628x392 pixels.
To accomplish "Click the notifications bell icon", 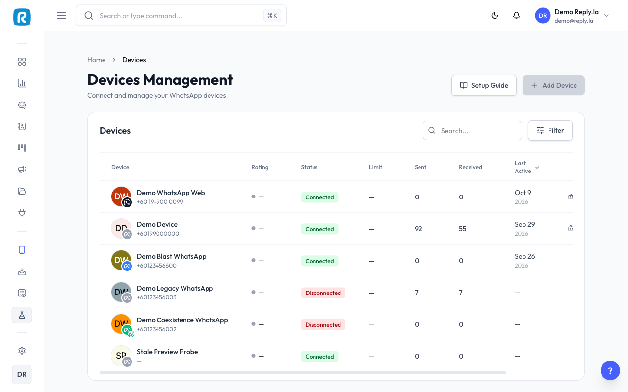I will point(516,16).
